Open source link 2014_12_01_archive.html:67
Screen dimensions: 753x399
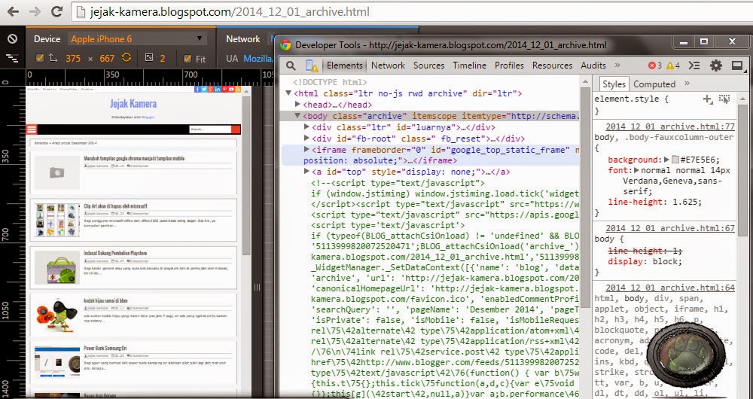670,229
